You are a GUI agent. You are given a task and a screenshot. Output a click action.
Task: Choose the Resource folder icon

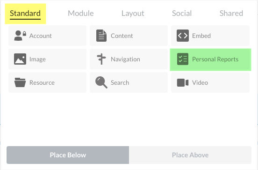pos(20,82)
